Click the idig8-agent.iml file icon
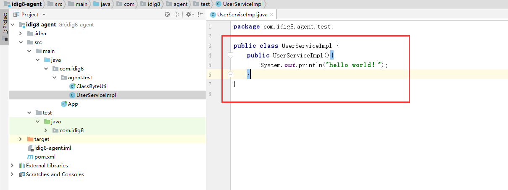The width and height of the screenshot is (508, 190). pos(30,148)
